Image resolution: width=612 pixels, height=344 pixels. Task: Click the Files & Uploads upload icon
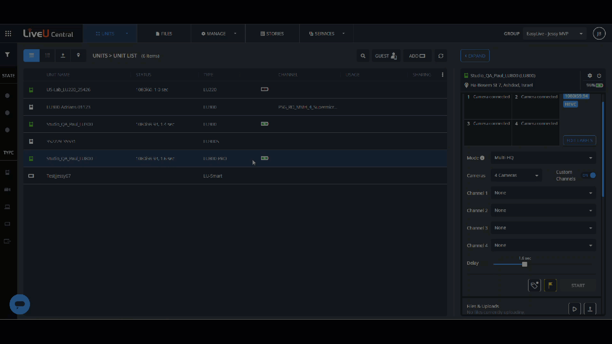(x=590, y=309)
